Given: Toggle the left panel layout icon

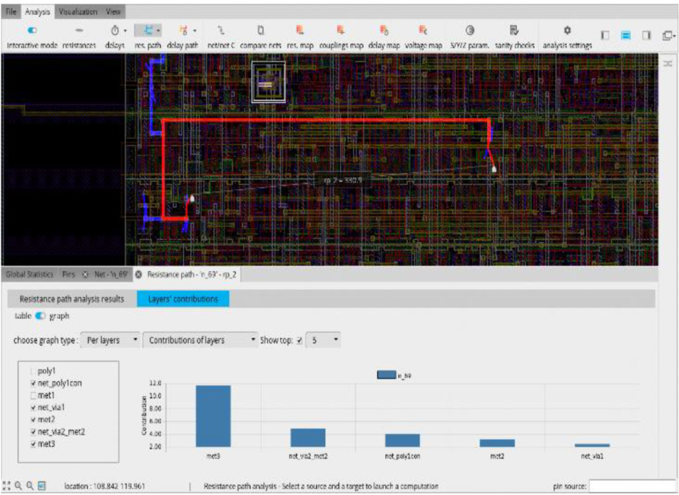Looking at the screenshot, I should [605, 36].
